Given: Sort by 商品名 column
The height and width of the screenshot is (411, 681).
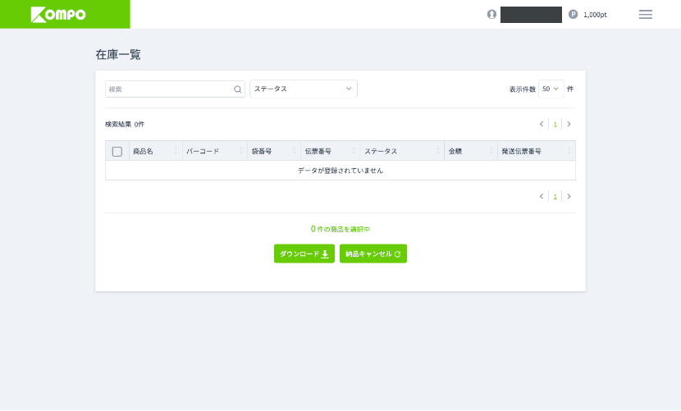Looking at the screenshot, I should pos(156,151).
